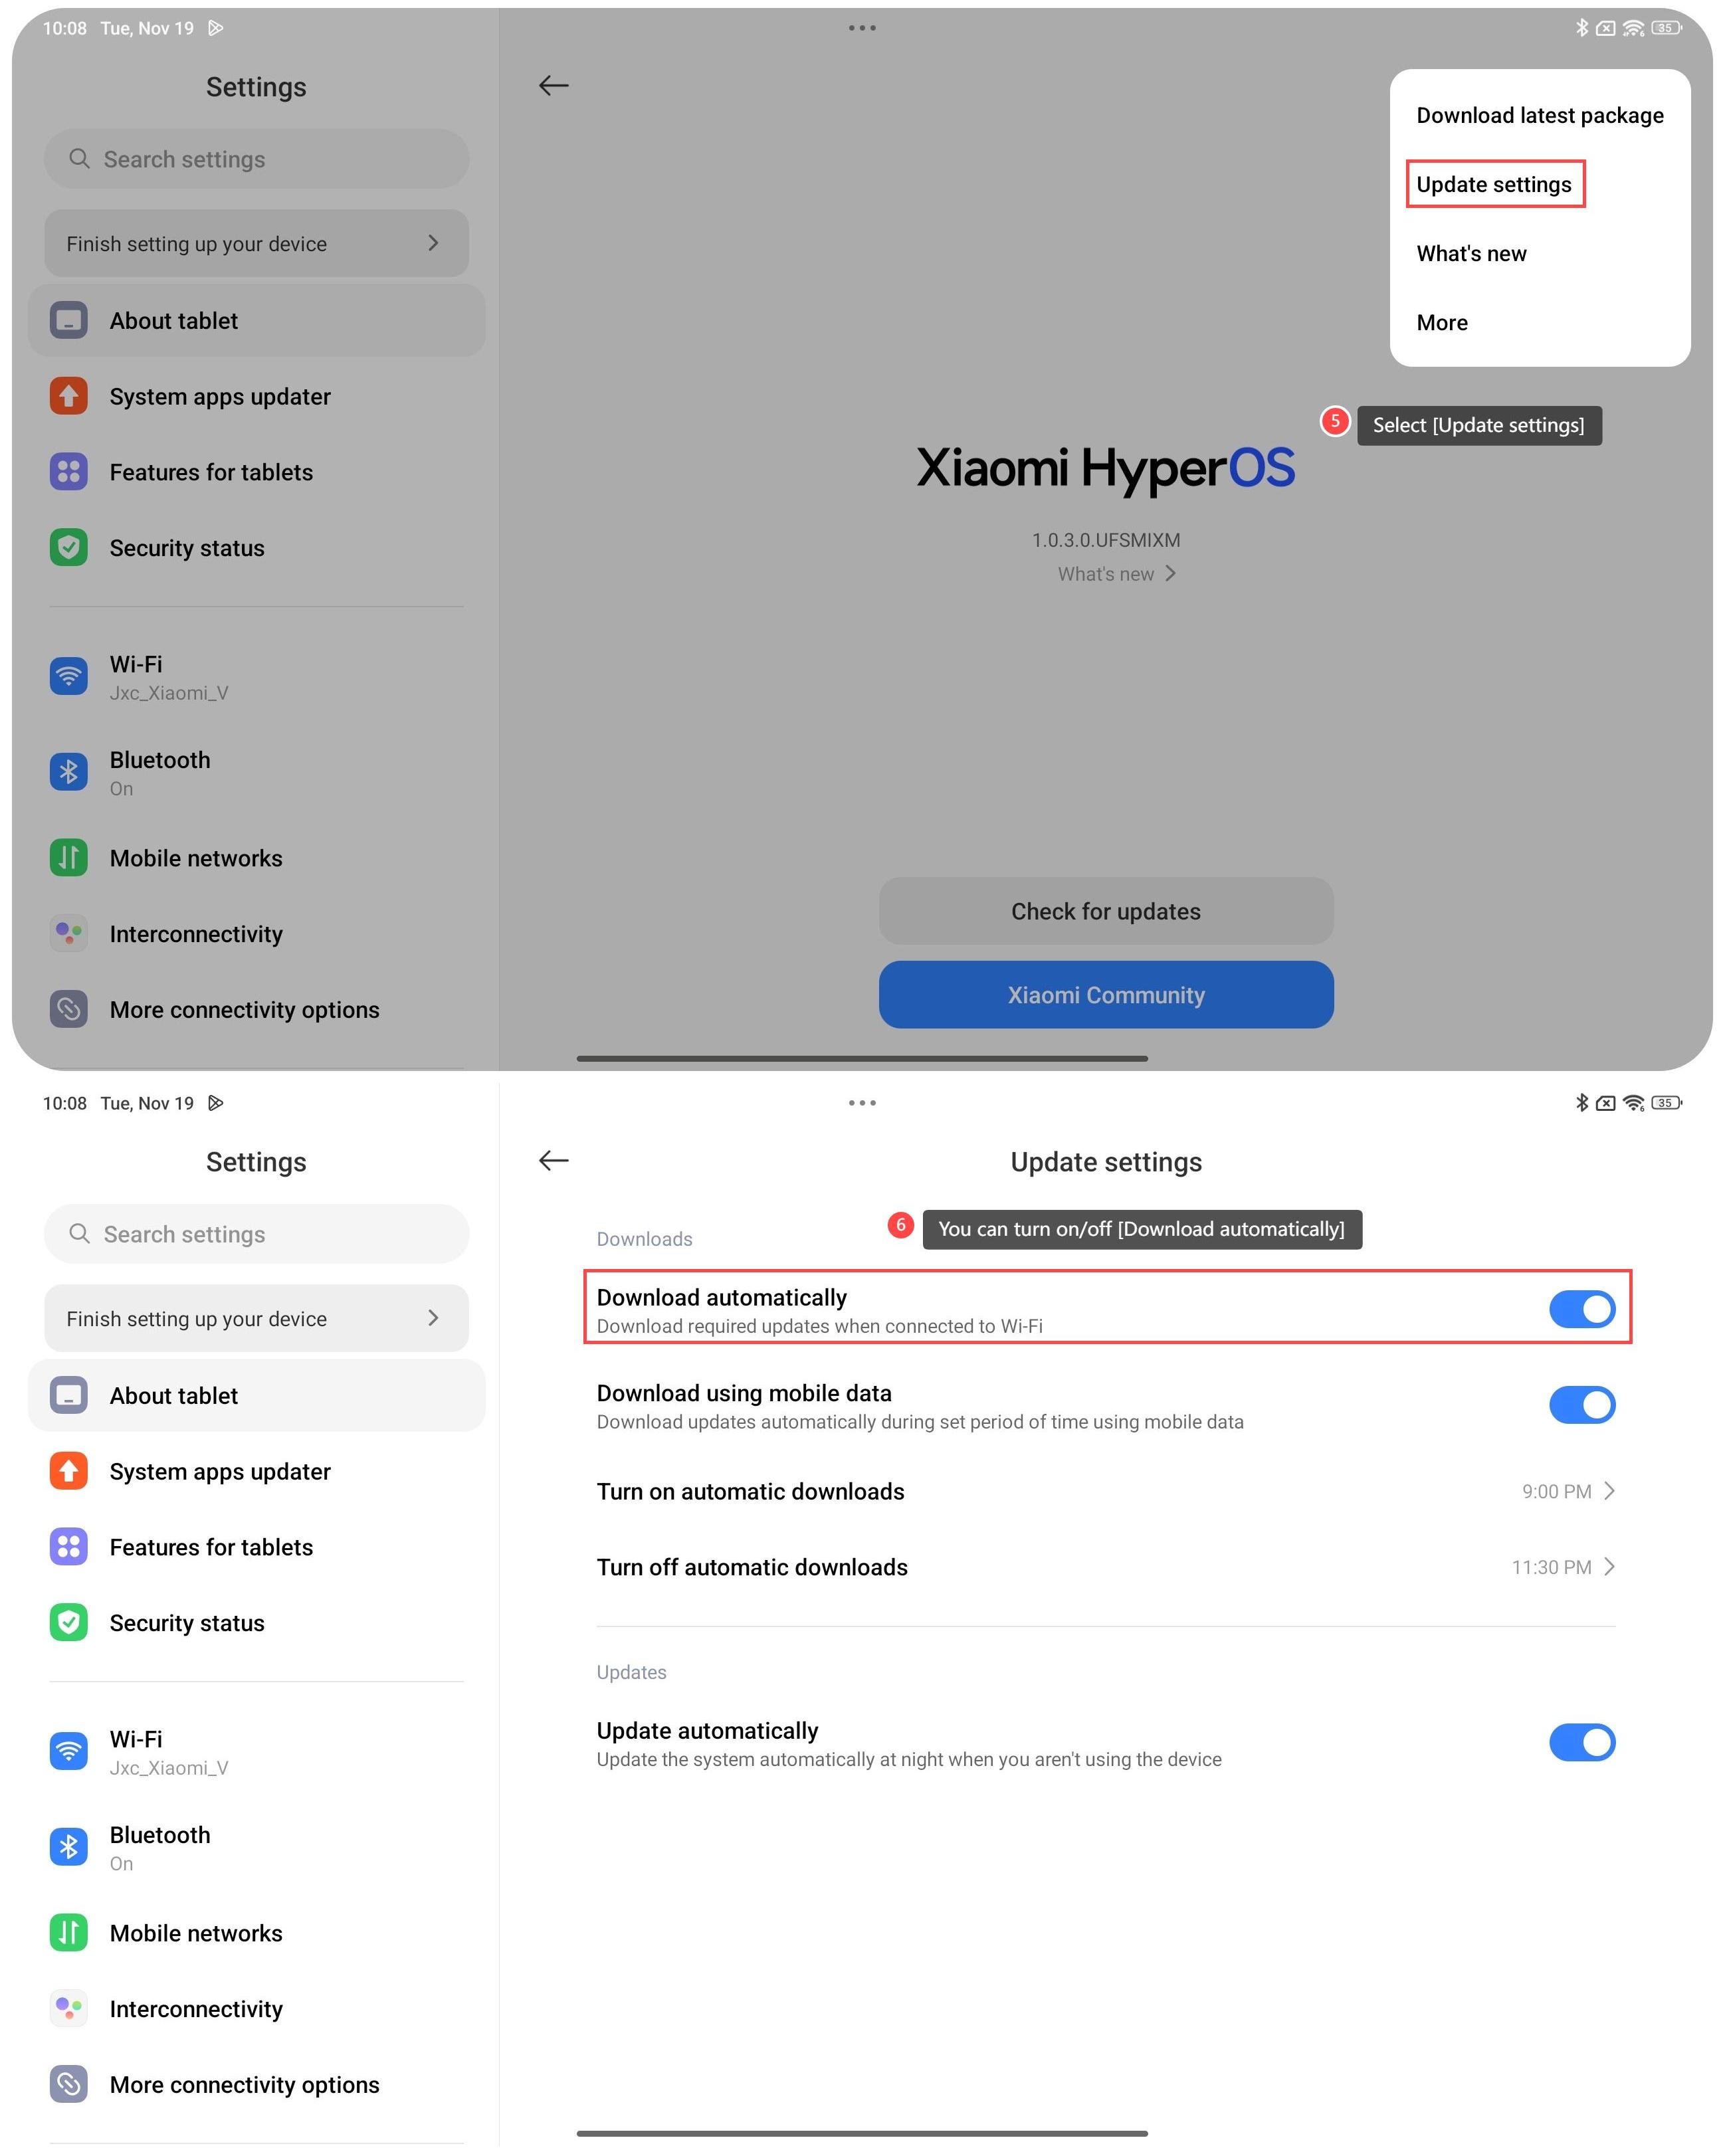Open System apps updater icon on Update settings screen
This screenshot has width=1725, height=2156.
[68, 1471]
